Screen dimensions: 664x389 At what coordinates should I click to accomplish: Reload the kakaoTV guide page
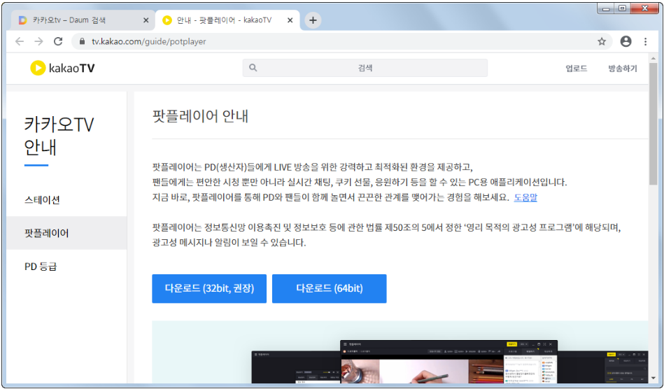(58, 41)
